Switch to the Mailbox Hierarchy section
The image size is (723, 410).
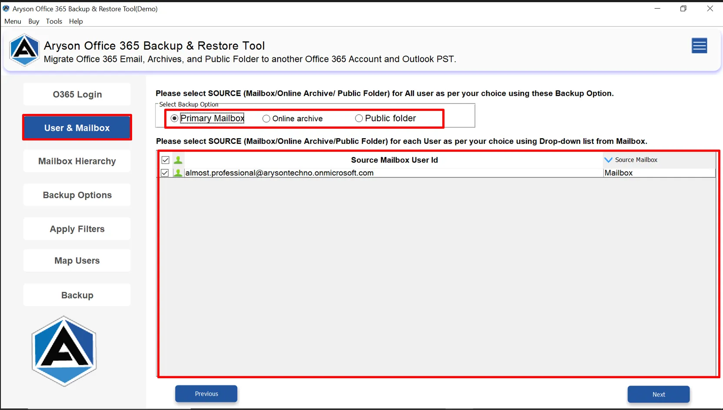(76, 161)
